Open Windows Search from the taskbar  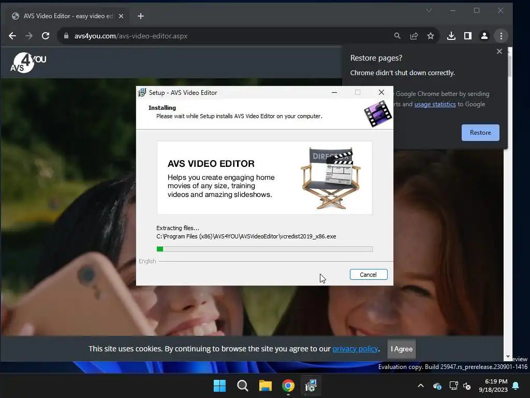243,386
